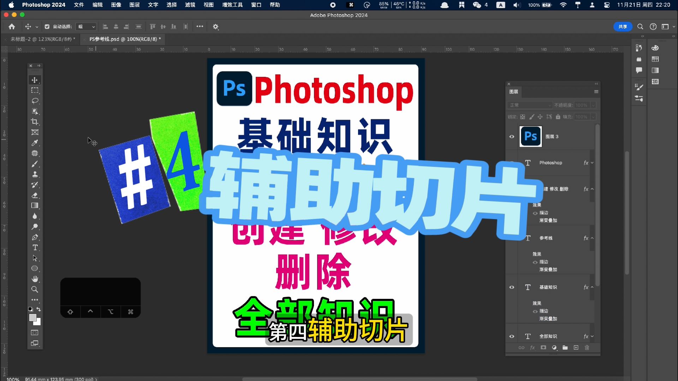Open the blend mode 正常 dropdown

click(x=530, y=105)
